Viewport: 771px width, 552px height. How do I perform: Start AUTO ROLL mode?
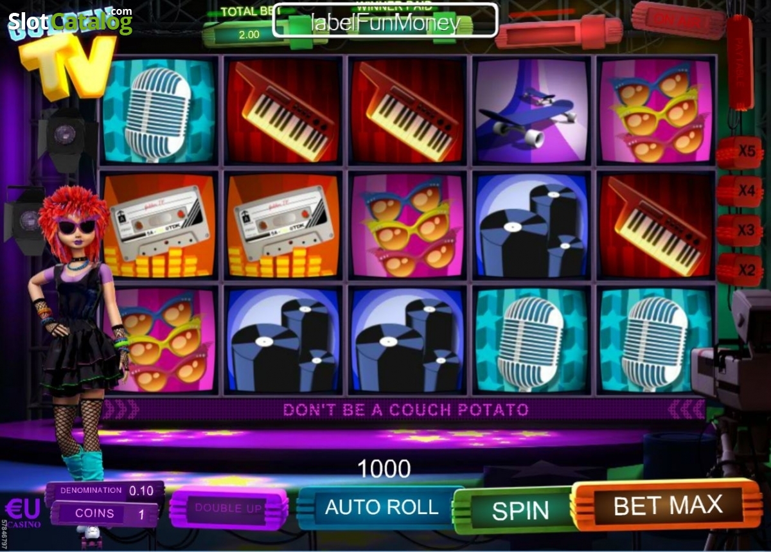coord(381,507)
